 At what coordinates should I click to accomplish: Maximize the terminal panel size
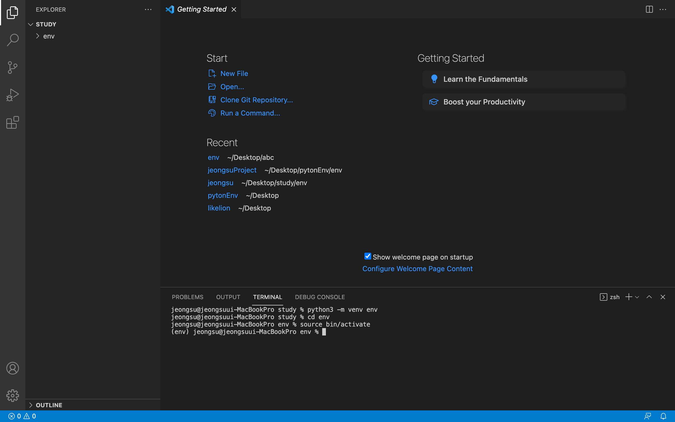click(649, 297)
